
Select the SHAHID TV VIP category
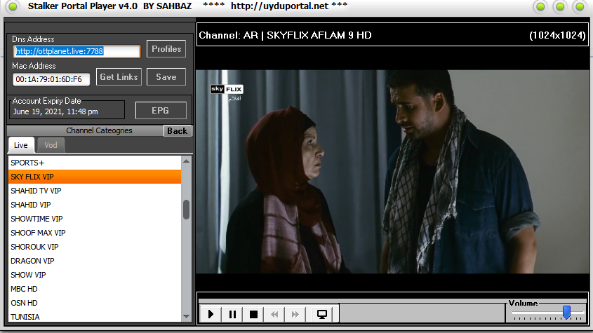click(95, 191)
